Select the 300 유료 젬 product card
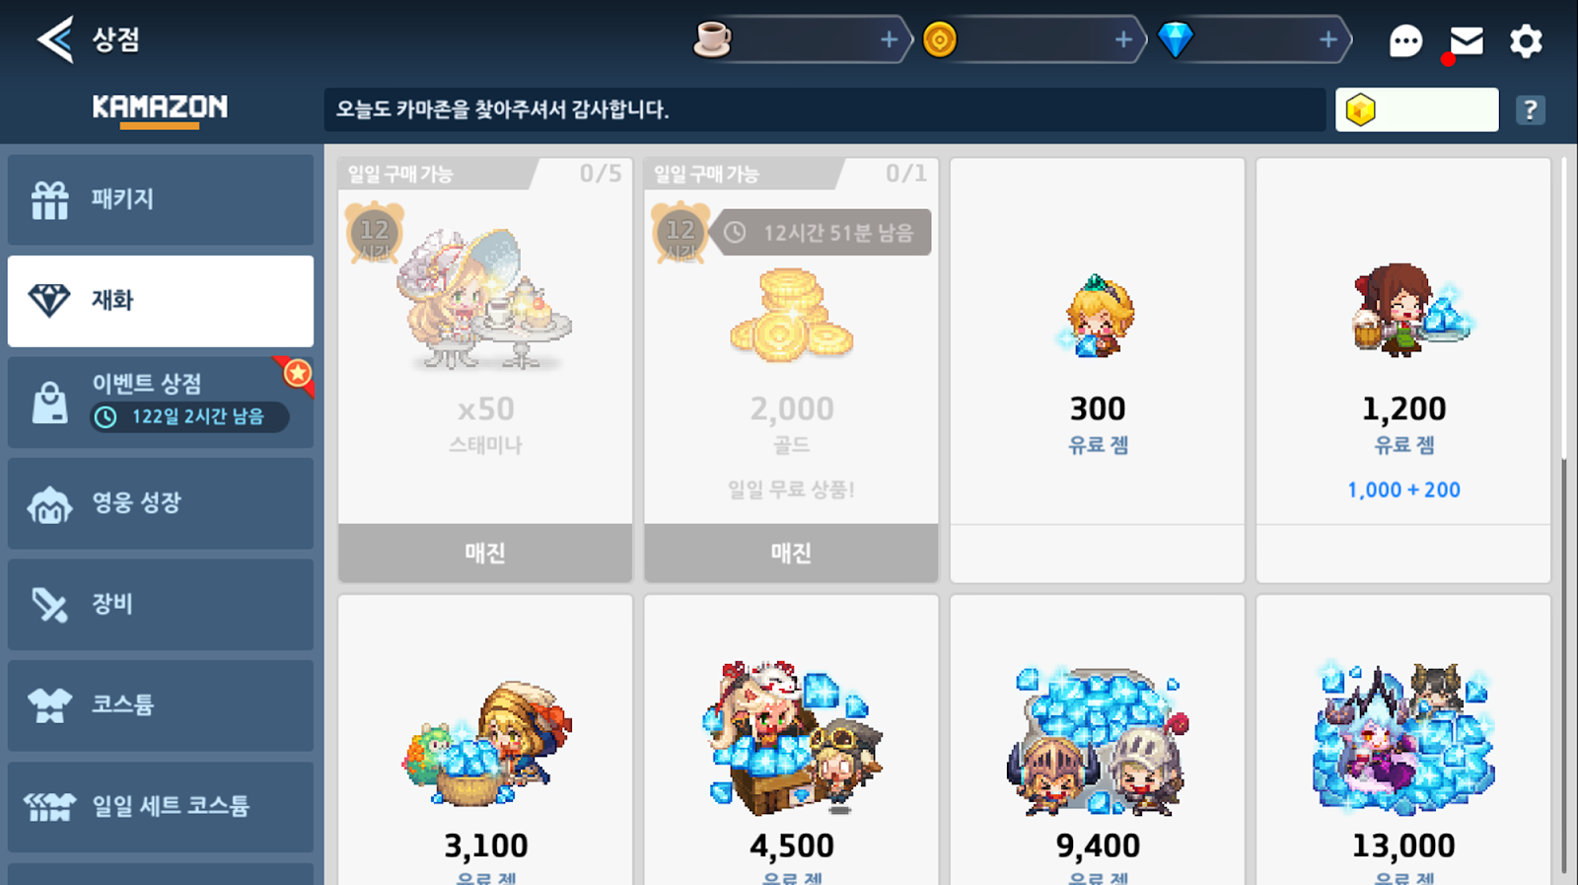 1098,370
